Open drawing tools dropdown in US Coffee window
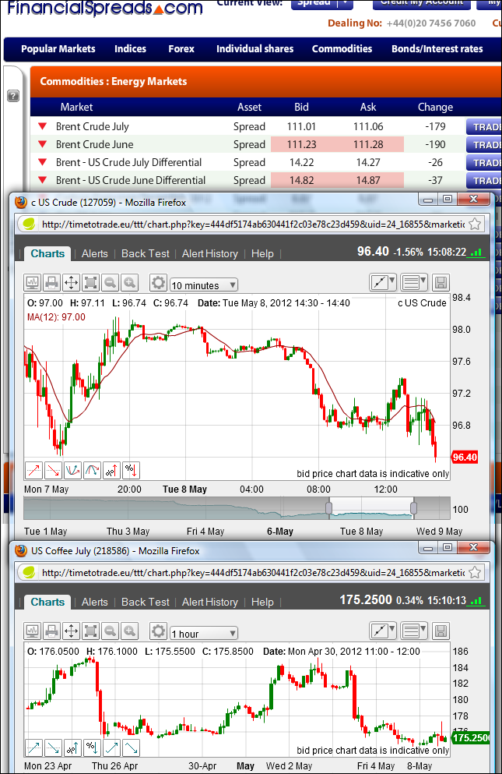 point(383,631)
